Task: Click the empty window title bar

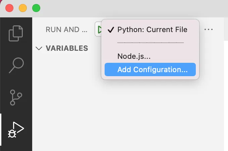Action: pos(134,8)
